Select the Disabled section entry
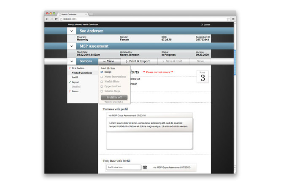The width and height of the screenshot is (281, 187). pyautogui.click(x=76, y=87)
